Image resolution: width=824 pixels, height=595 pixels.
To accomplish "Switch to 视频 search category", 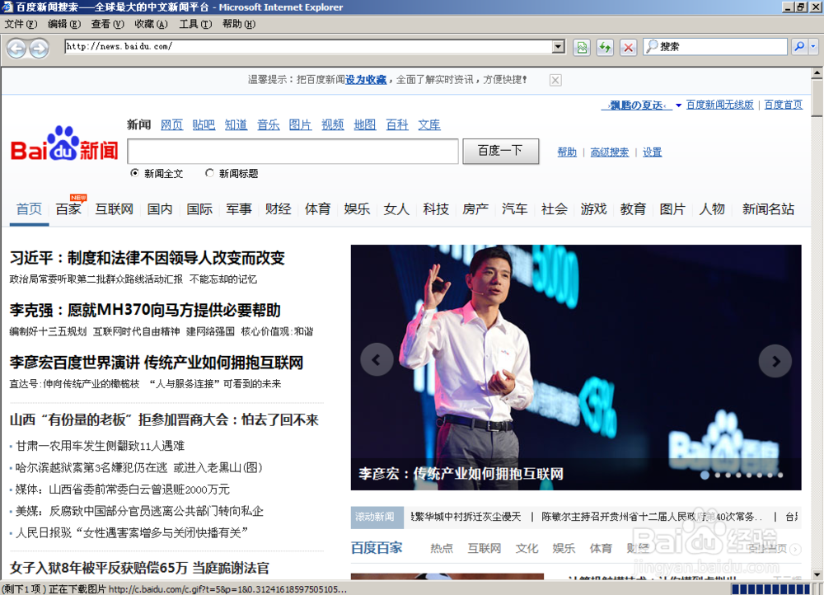I will (x=333, y=124).
